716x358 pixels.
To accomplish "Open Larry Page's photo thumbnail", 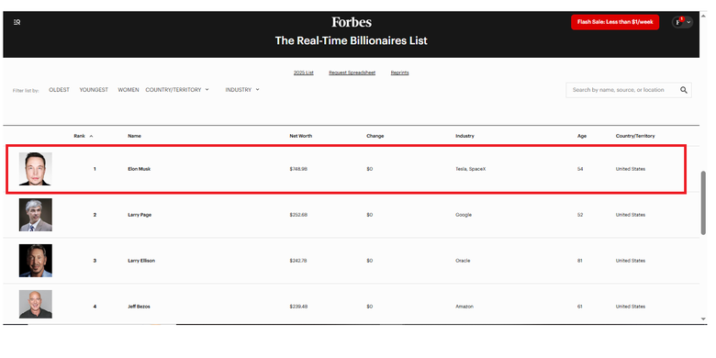I will coord(36,215).
